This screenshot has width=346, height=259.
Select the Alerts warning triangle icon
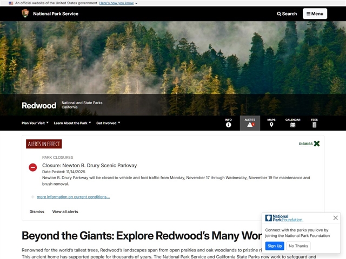pos(250,124)
